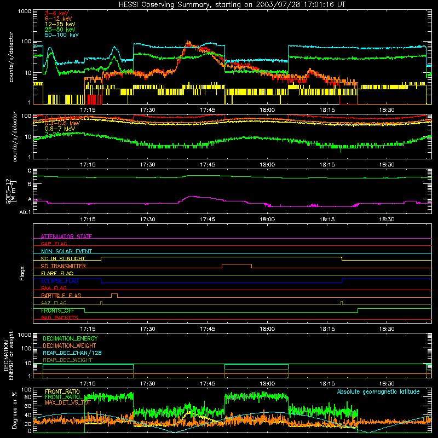Click the green 25-50 keV legend label
Image resolution: width=438 pixels, height=438 pixels.
tap(60, 30)
